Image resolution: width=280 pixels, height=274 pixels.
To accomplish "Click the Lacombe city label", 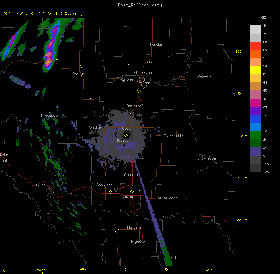I will point(146,62).
